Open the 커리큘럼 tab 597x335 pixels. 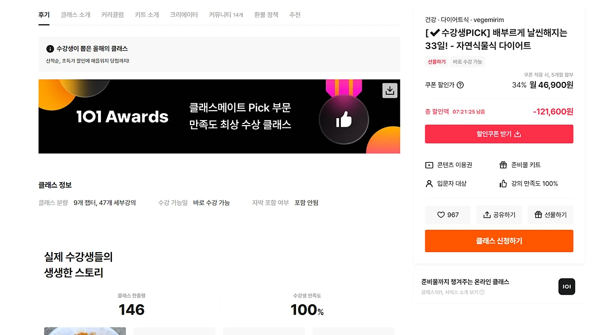112,15
